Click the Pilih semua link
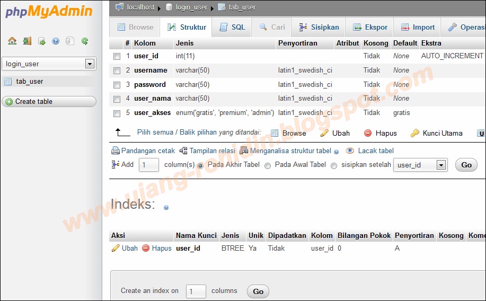The image size is (486, 301). click(155, 132)
